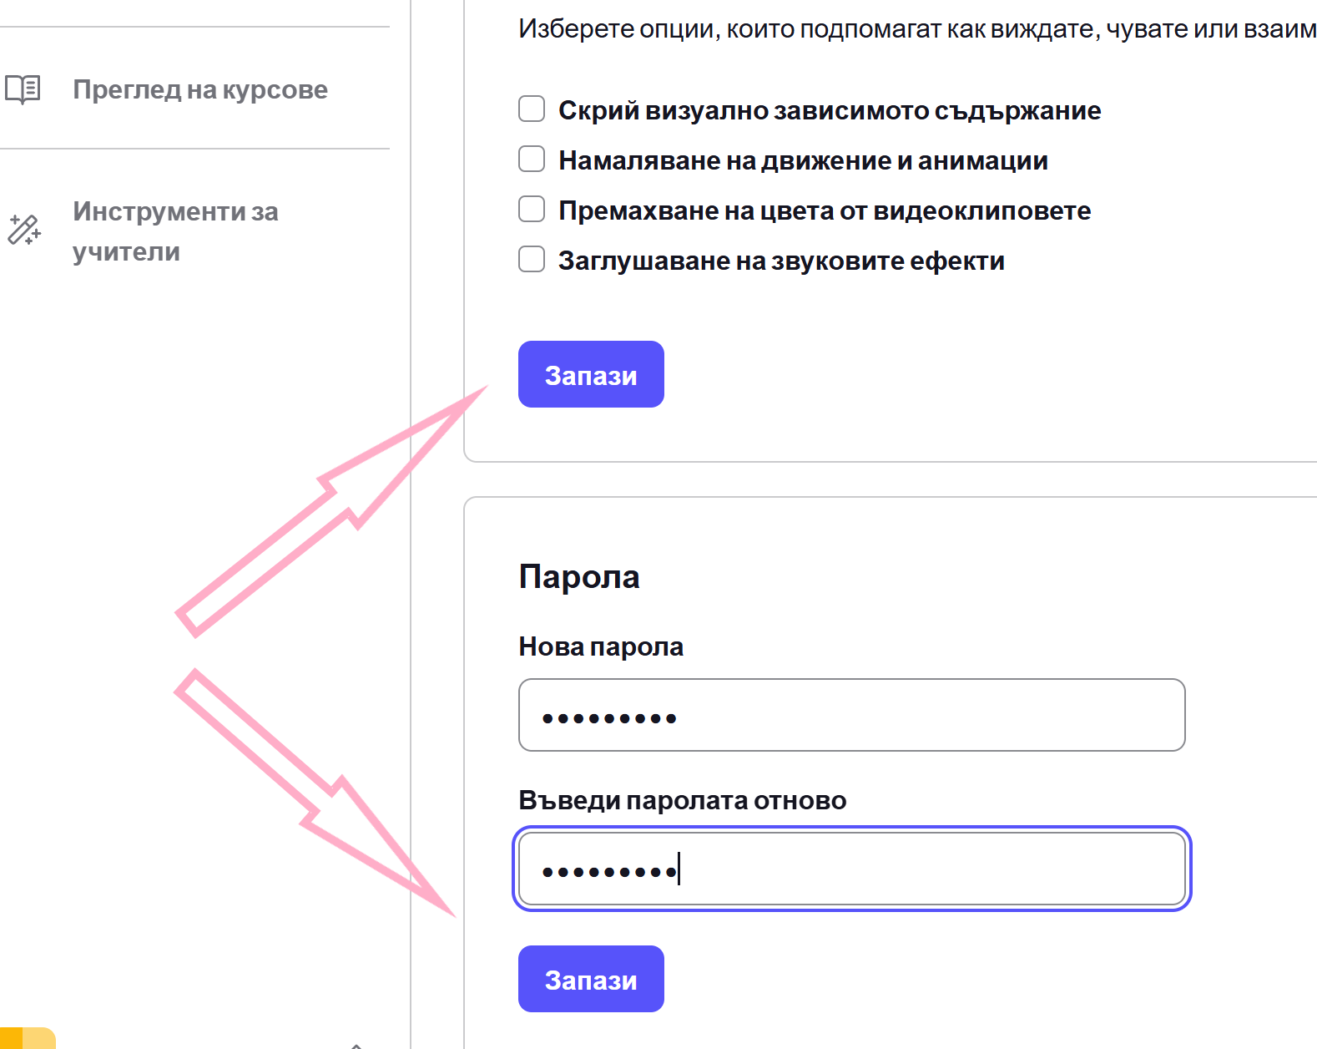The image size is (1317, 1049).
Task: Click the Въведи паролата отново input field
Action: (x=851, y=869)
